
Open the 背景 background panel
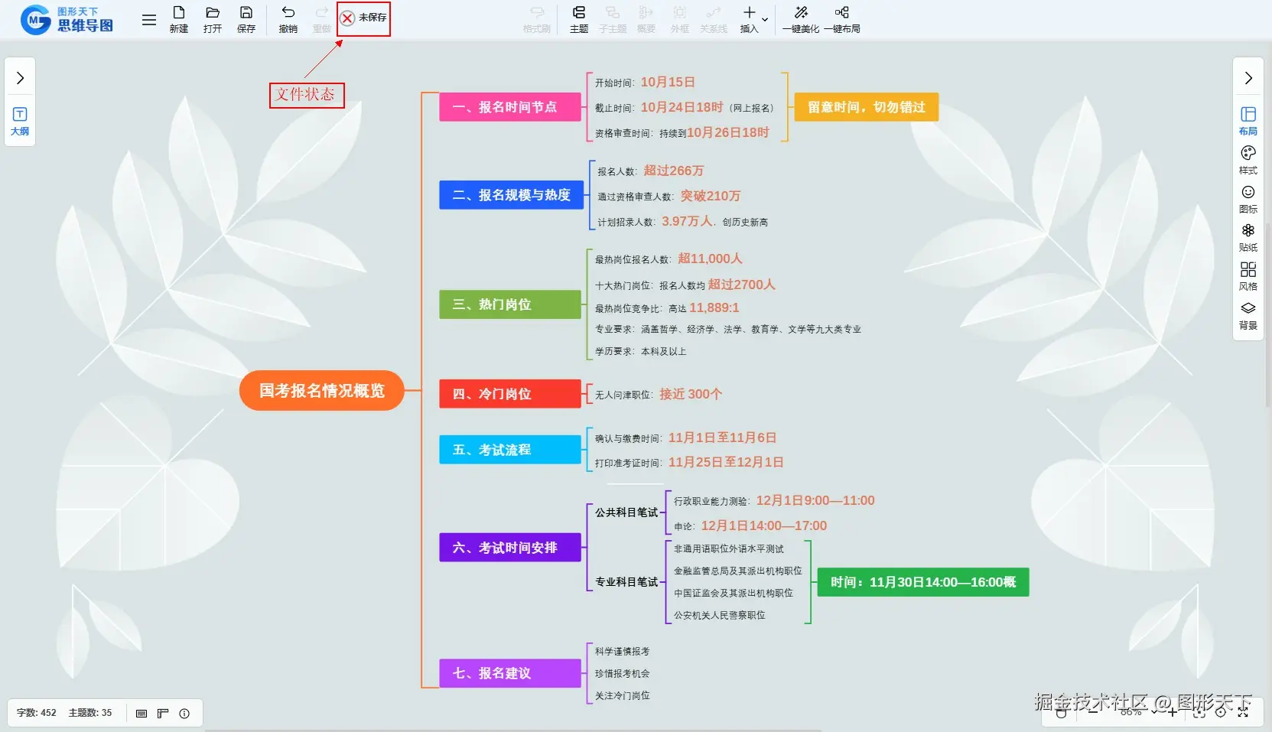click(1248, 315)
